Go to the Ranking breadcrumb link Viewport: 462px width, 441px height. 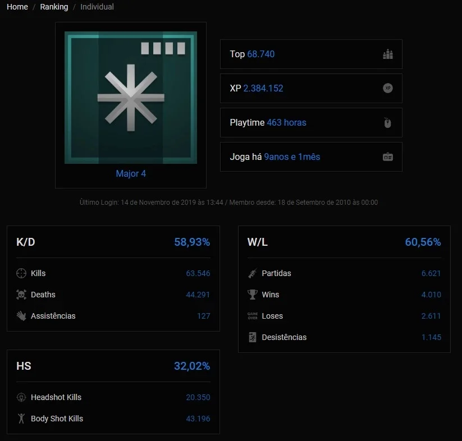pos(54,7)
